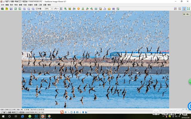Open the Clone and Heal stamp icon

83,9
